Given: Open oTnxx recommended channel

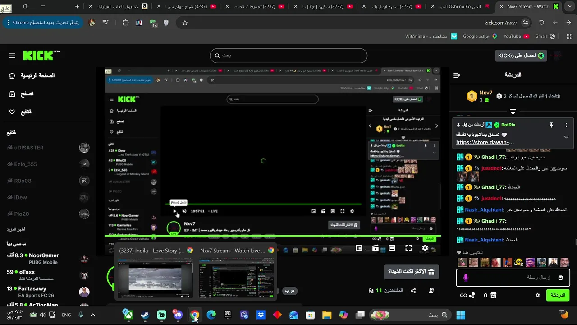Looking at the screenshot, I should [x=48, y=275].
